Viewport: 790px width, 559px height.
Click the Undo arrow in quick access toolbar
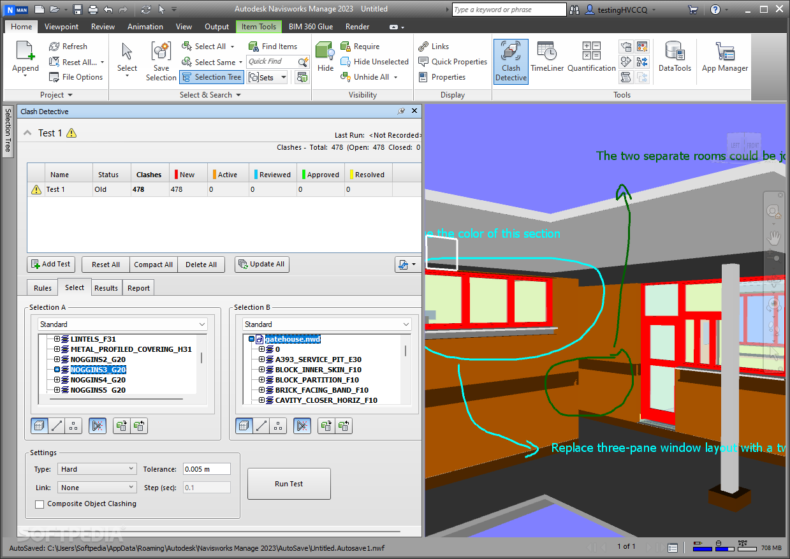(108, 10)
